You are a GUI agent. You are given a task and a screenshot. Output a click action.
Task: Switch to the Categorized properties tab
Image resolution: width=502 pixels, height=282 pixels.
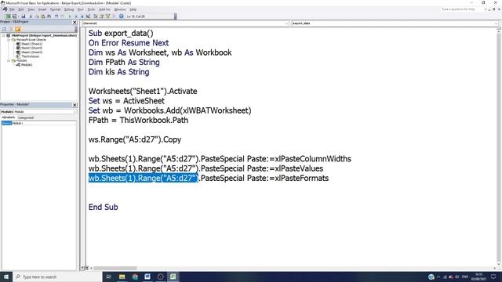click(26, 117)
